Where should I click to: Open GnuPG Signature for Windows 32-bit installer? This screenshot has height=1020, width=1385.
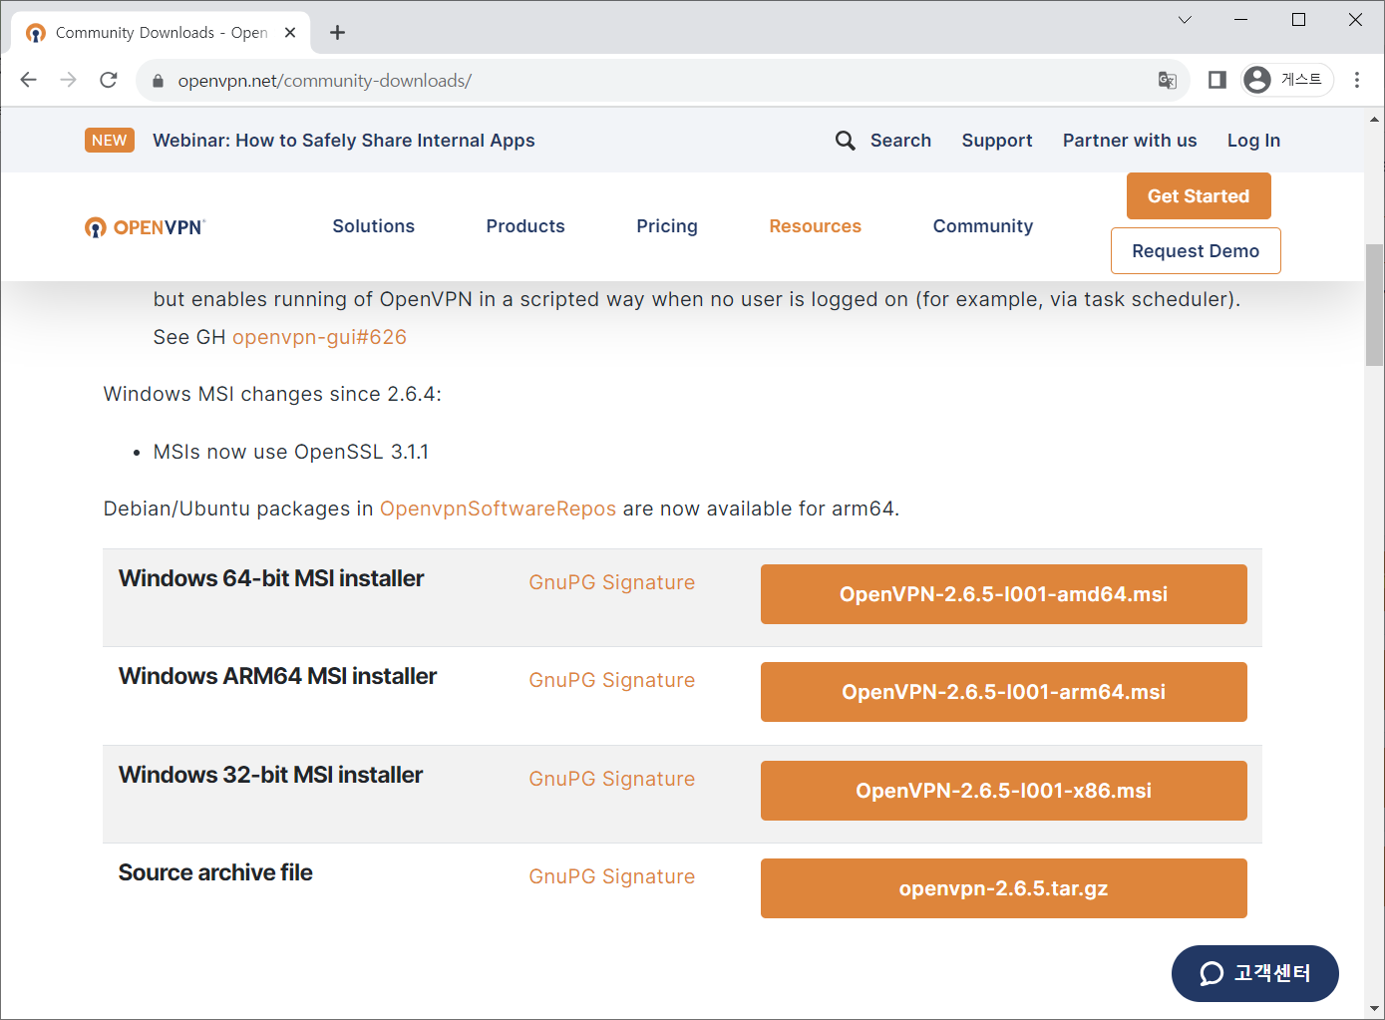pos(612,779)
